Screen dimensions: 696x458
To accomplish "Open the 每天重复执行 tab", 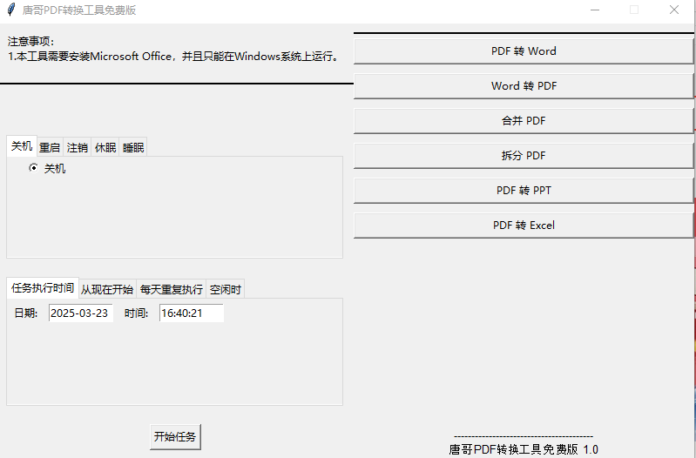I will pos(172,289).
